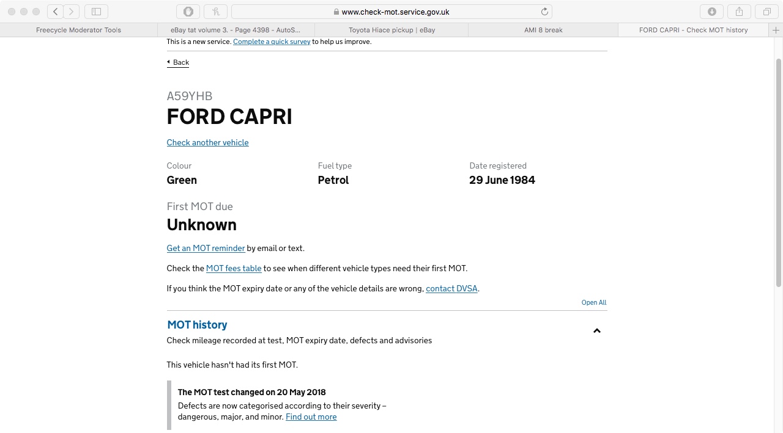
Task: Switch to the eBay tat volume 3 tab
Action: coord(236,30)
